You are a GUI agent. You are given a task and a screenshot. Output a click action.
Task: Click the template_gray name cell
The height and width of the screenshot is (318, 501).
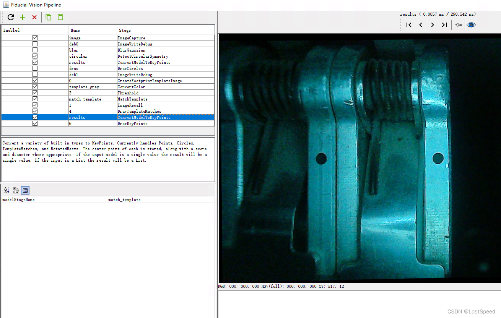pyautogui.click(x=93, y=87)
